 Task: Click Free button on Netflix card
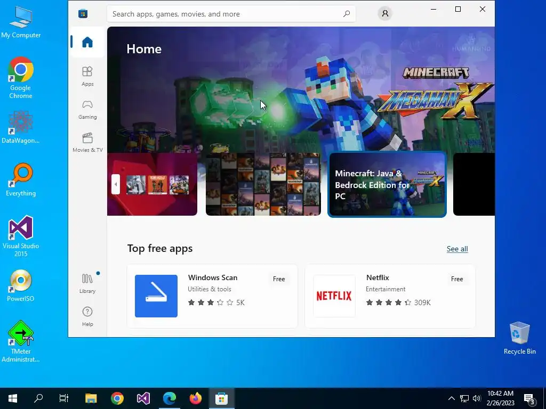click(457, 279)
